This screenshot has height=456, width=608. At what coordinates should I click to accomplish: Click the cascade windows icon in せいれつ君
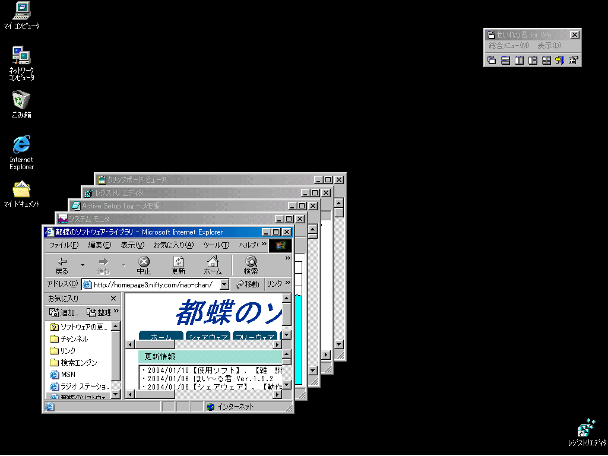coord(492,60)
